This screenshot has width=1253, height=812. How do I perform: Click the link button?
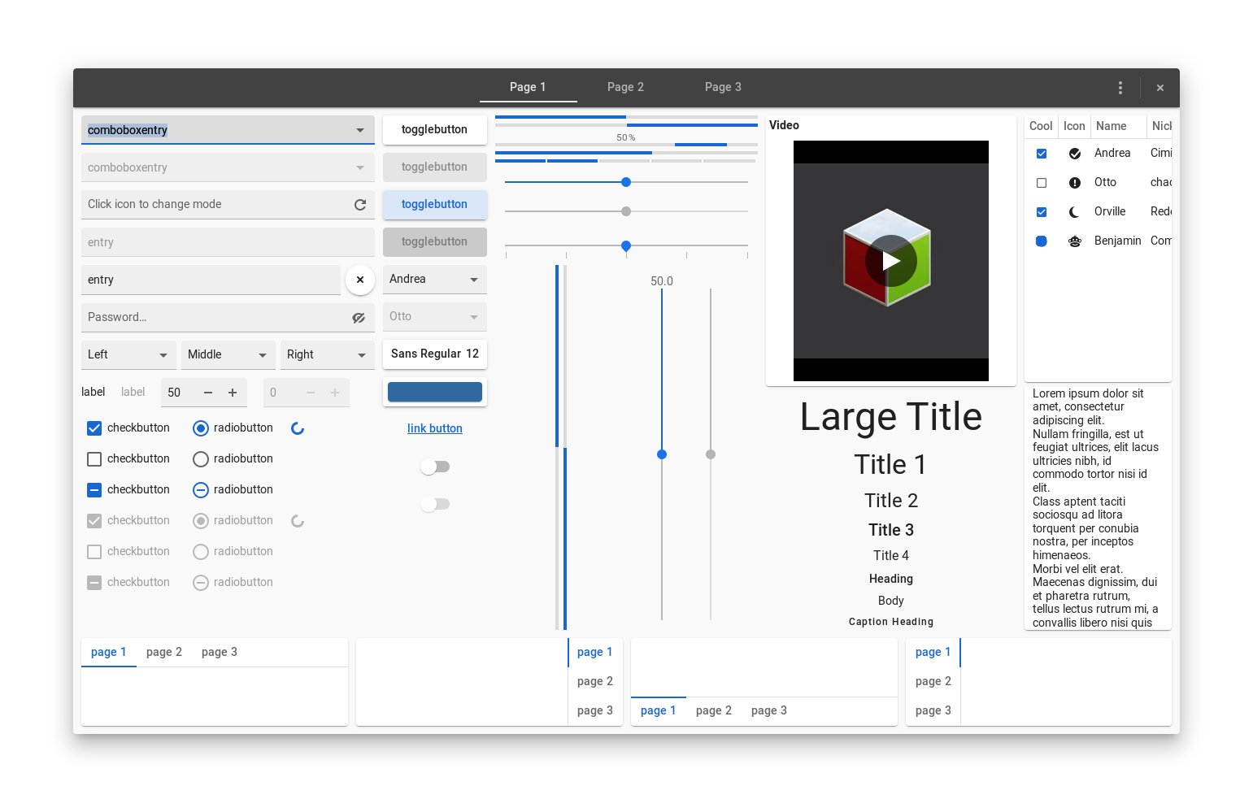click(x=435, y=428)
